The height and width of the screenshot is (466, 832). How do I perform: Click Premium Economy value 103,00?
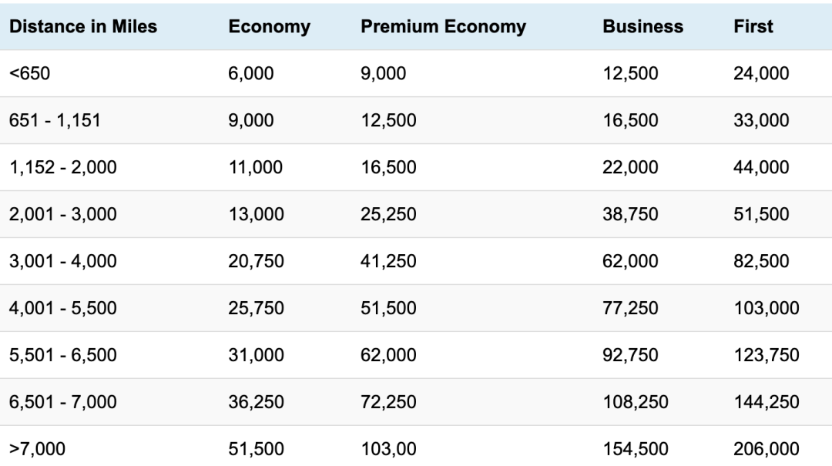(x=388, y=449)
